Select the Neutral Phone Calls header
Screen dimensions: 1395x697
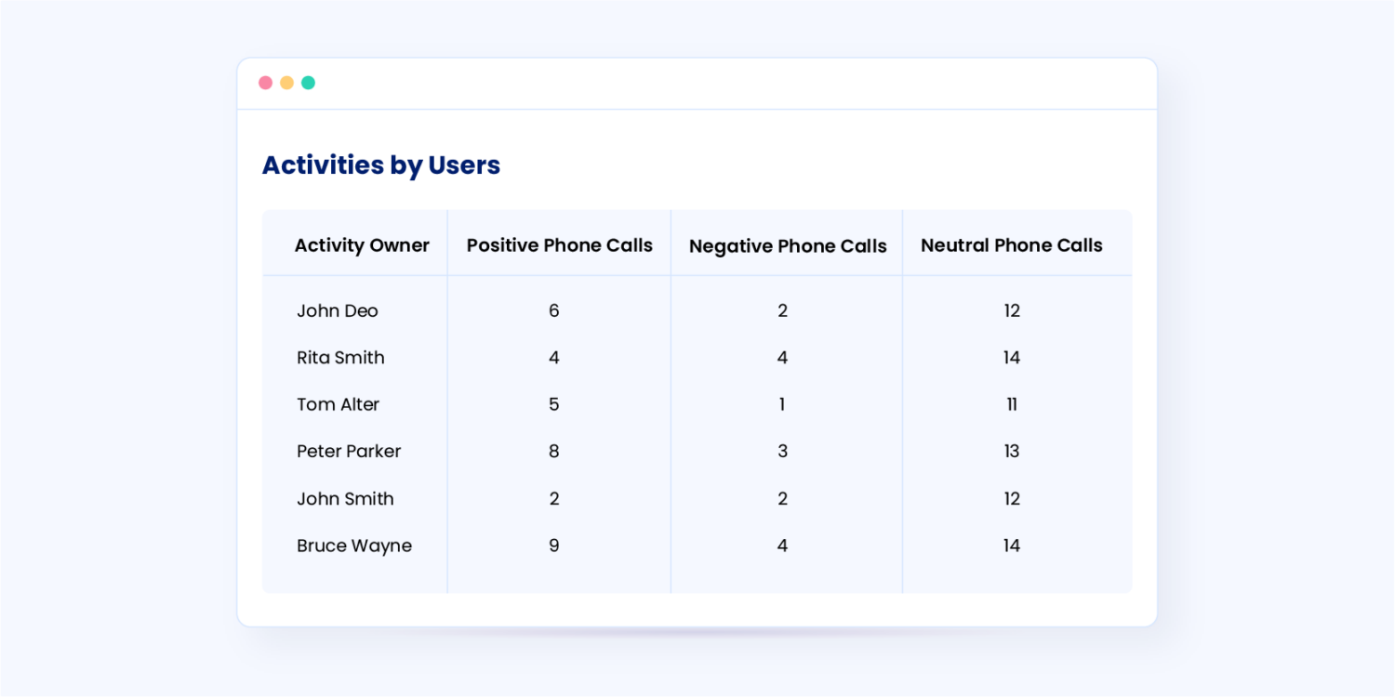coord(1011,245)
